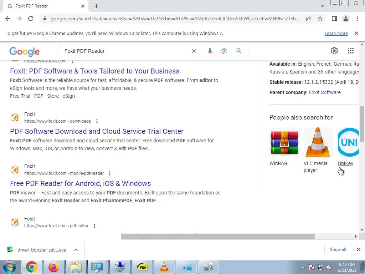The width and height of the screenshot is (365, 274).
Task: Switch to Chrome in the taskbar
Action: pyautogui.click(x=32, y=267)
